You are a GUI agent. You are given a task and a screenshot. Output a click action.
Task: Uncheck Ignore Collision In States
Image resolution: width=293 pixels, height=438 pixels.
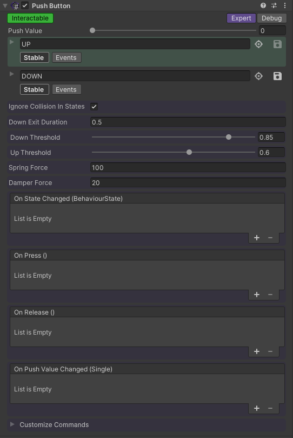(94, 107)
